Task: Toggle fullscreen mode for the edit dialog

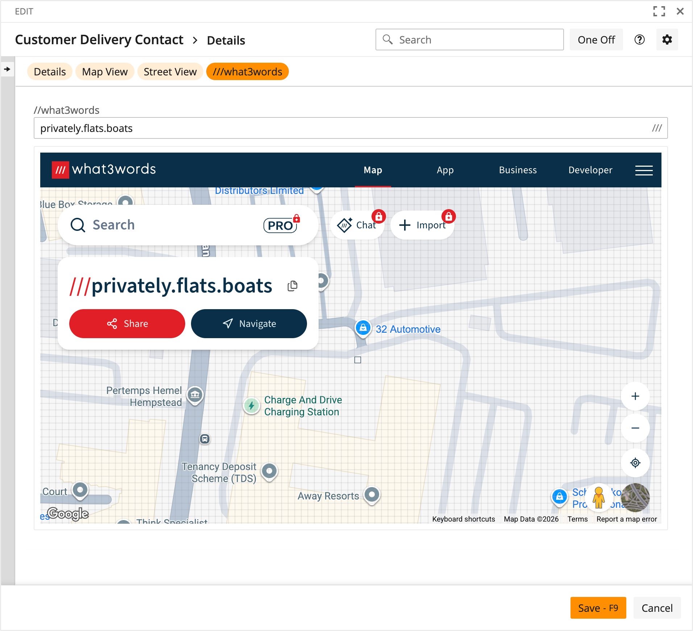Action: point(659,11)
